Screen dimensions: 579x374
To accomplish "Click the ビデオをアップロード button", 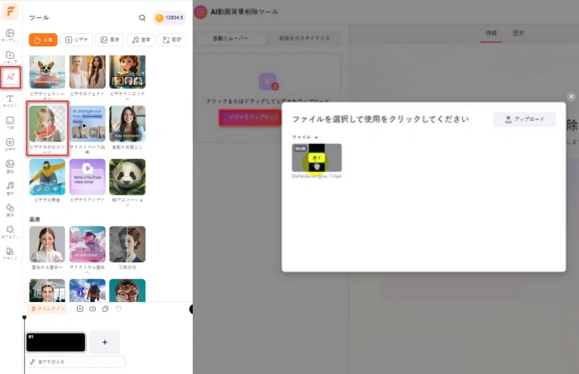I will click(250, 117).
